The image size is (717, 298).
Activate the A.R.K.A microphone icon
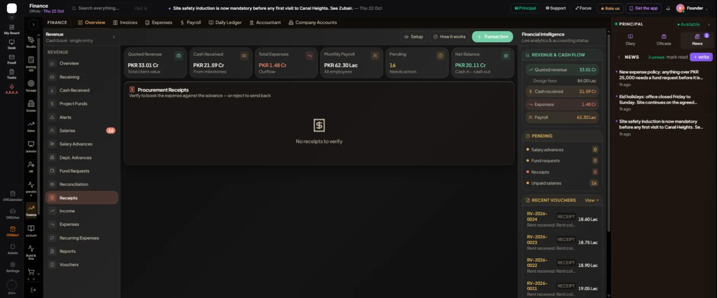[x=12, y=89]
